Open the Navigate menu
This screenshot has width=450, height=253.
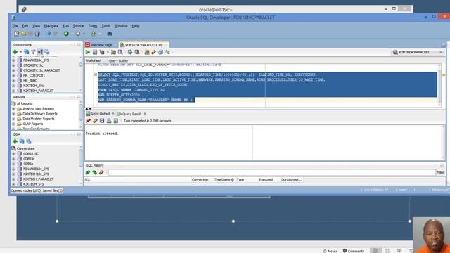click(x=51, y=26)
